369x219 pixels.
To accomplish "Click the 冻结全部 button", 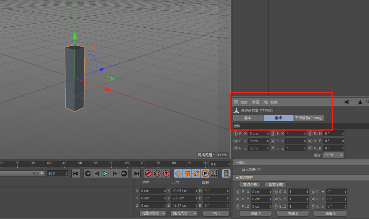I will pyautogui.click(x=250, y=184).
